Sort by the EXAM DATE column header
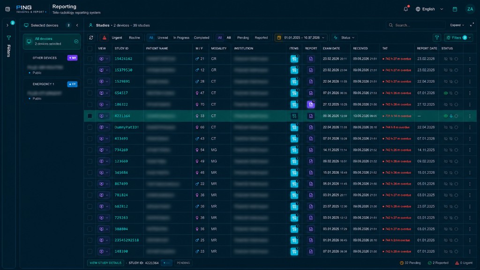This screenshot has height=270, width=480. pos(331,48)
